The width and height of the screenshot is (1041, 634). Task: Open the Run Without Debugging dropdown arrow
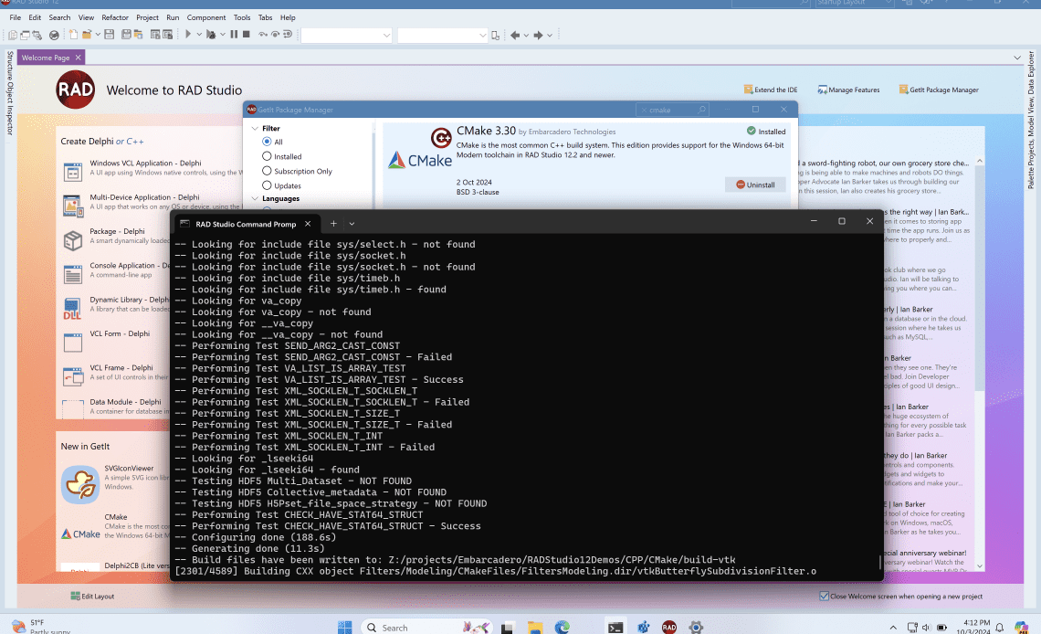[223, 35]
